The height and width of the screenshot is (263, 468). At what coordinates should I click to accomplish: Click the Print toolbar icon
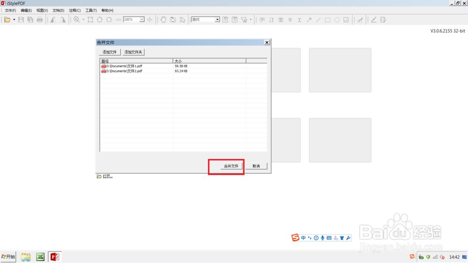coord(40,20)
